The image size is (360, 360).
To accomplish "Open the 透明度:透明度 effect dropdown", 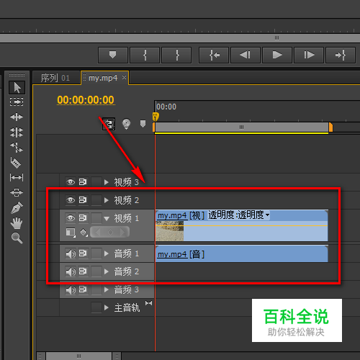I will tap(239, 215).
